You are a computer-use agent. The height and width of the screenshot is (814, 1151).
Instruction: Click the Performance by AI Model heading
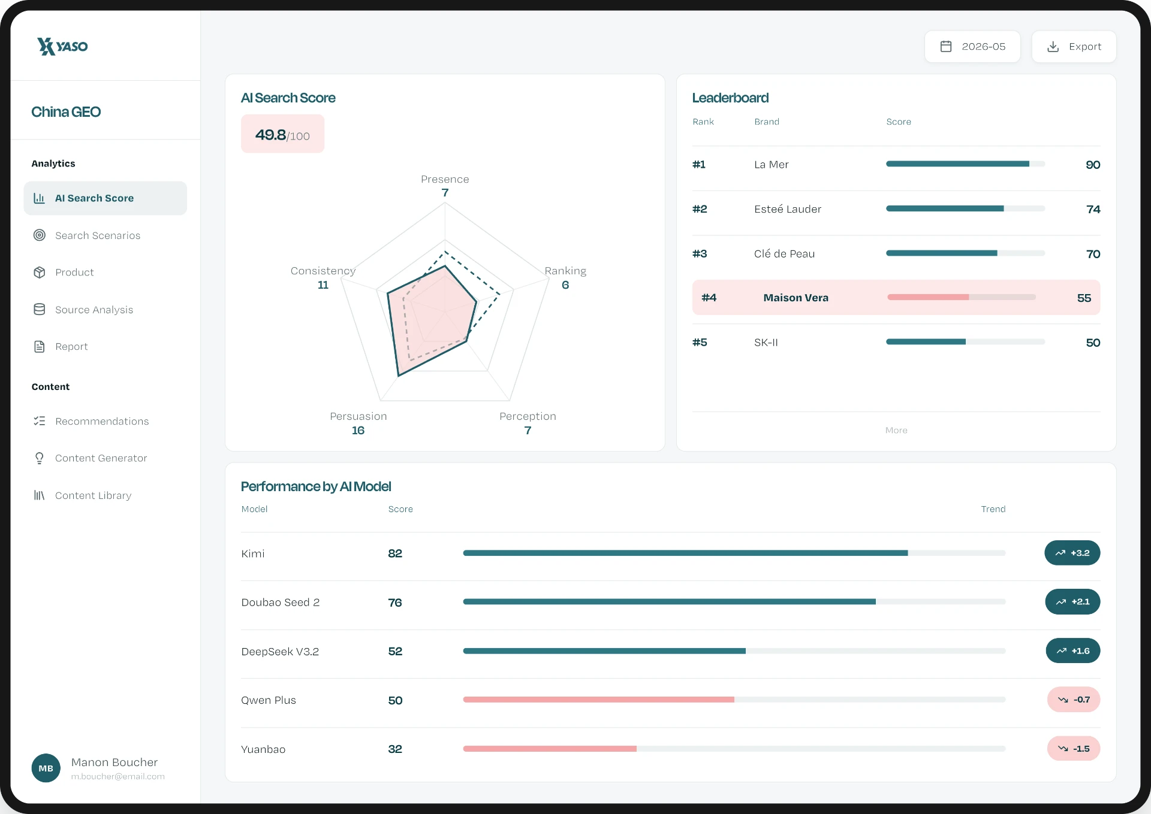(x=316, y=486)
